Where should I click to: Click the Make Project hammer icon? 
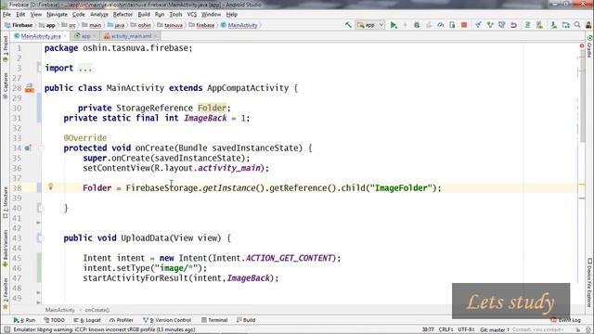point(348,25)
